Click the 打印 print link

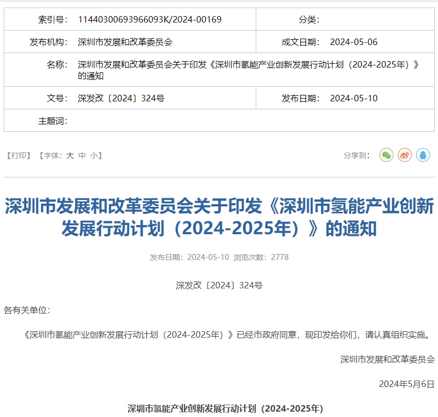tap(19, 155)
